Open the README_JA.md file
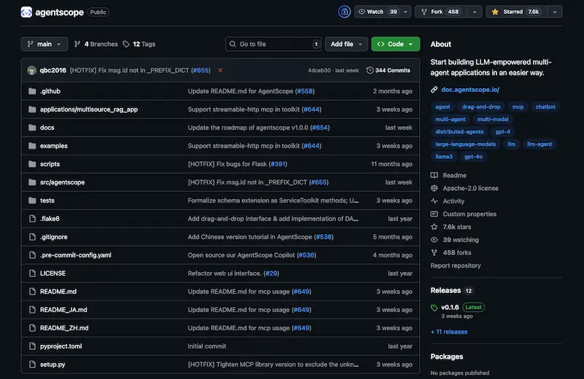 (x=64, y=310)
